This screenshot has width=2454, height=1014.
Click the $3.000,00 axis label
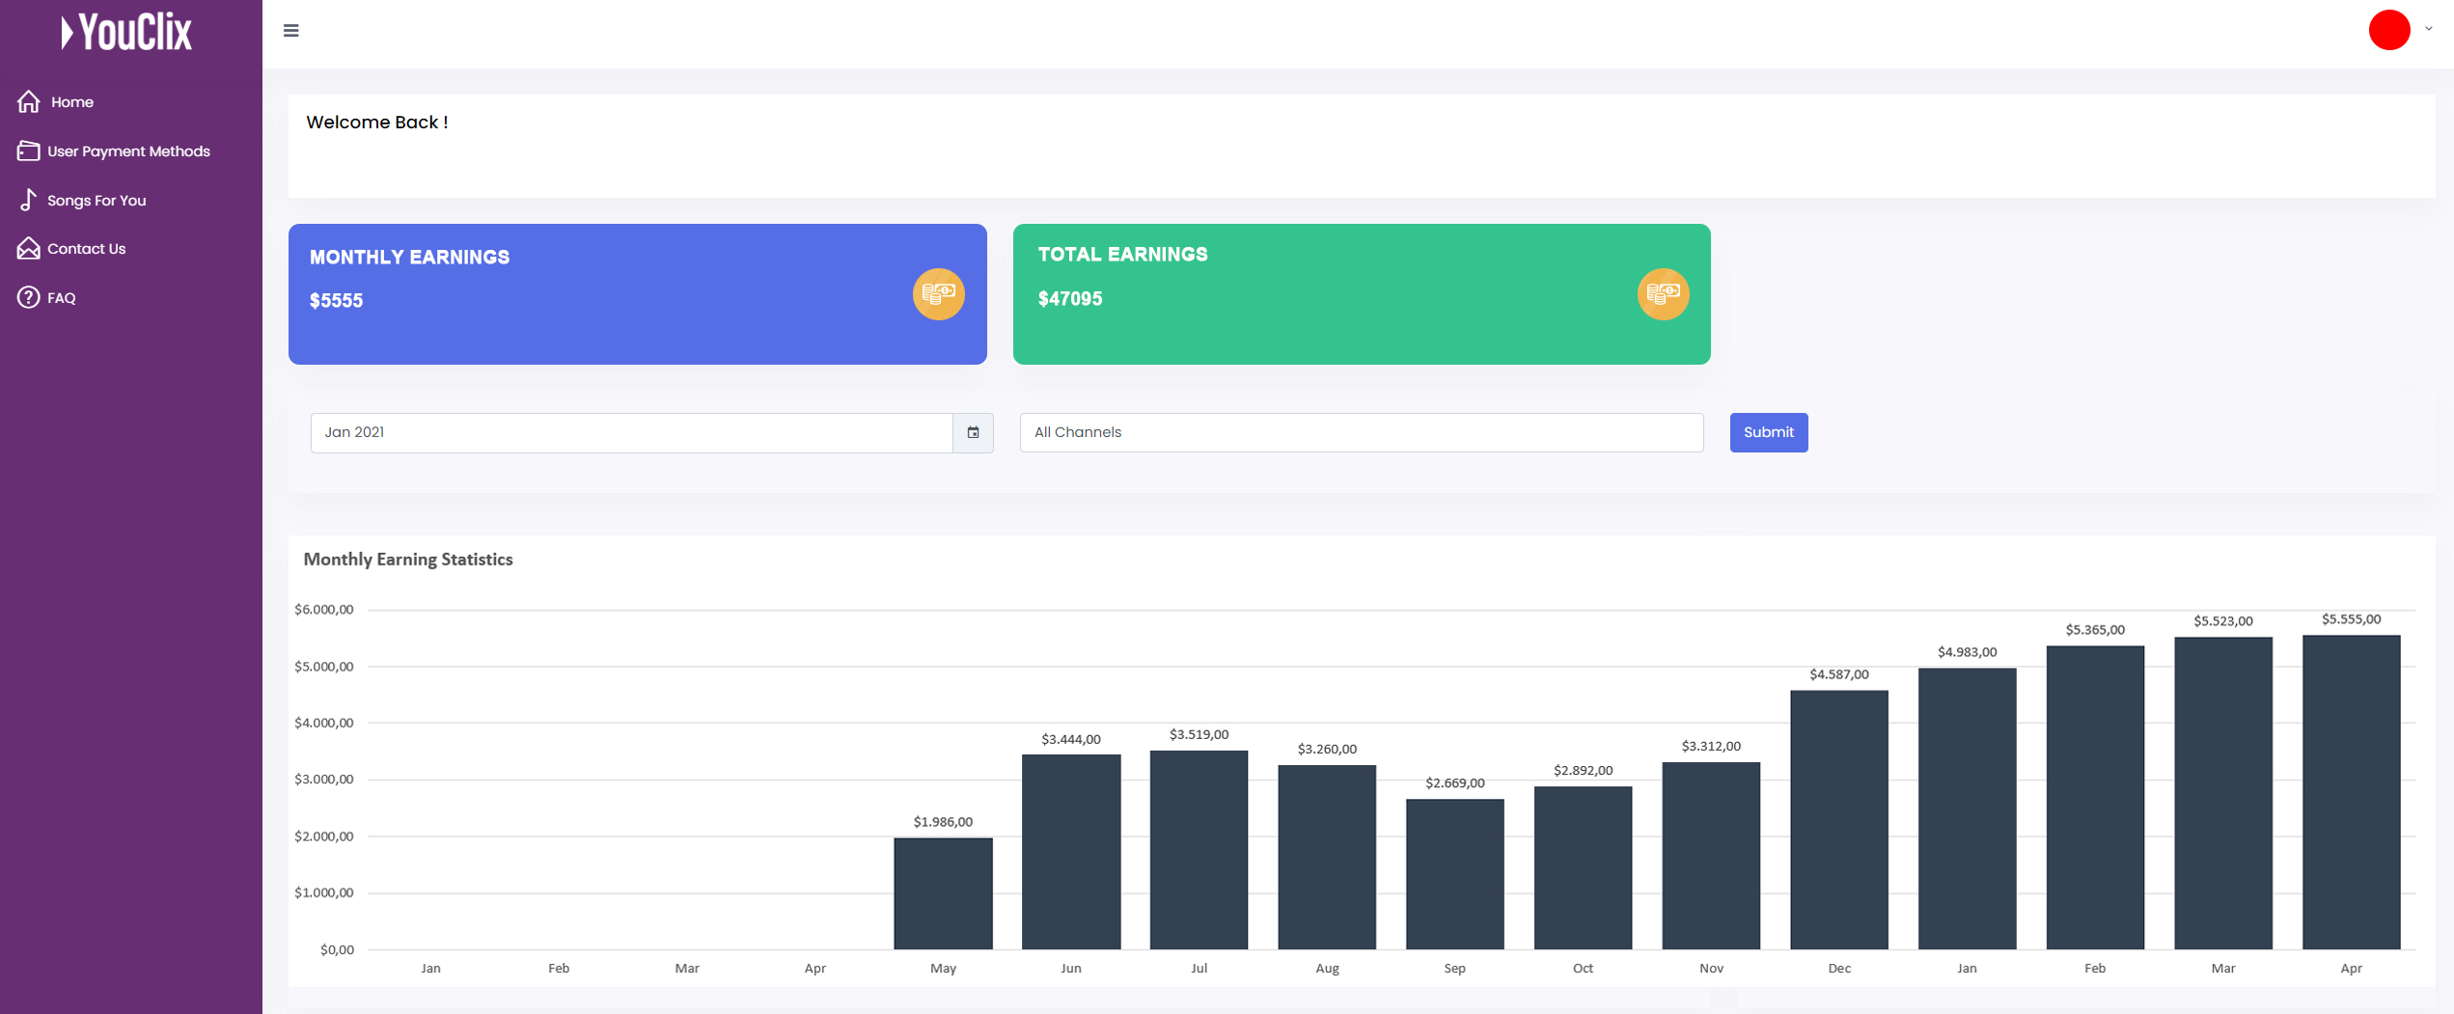click(x=324, y=780)
